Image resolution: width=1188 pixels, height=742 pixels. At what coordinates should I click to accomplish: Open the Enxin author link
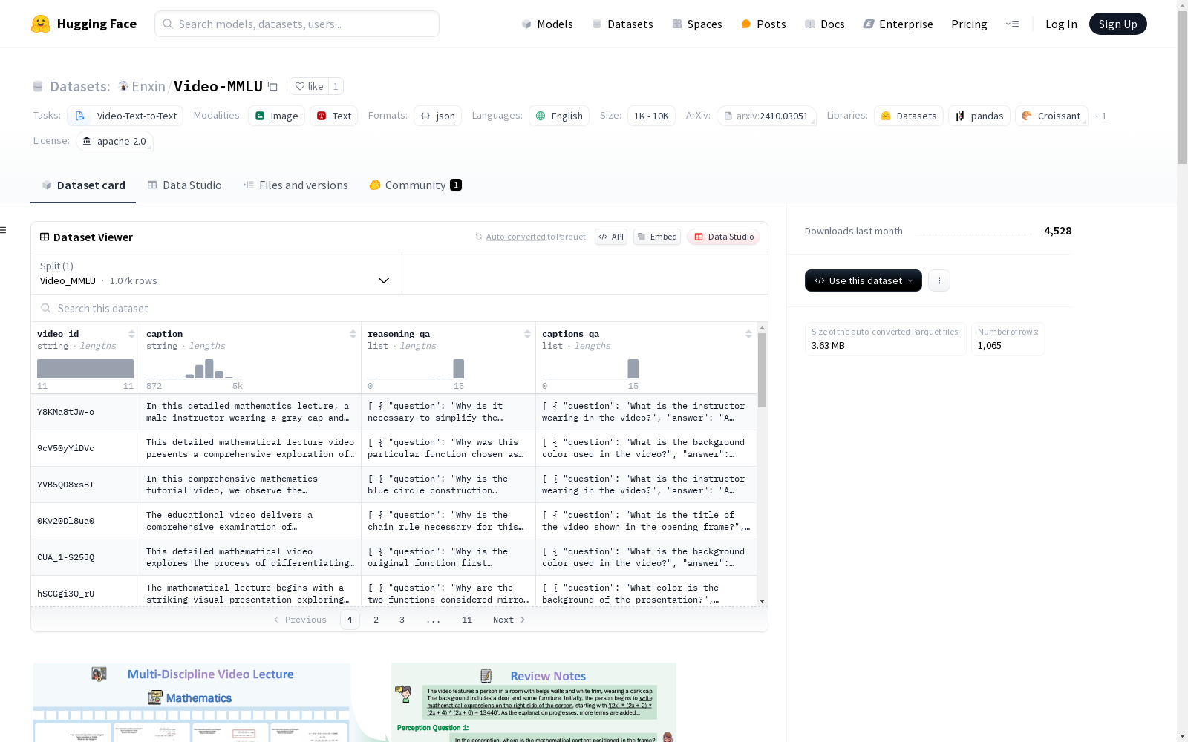click(148, 86)
